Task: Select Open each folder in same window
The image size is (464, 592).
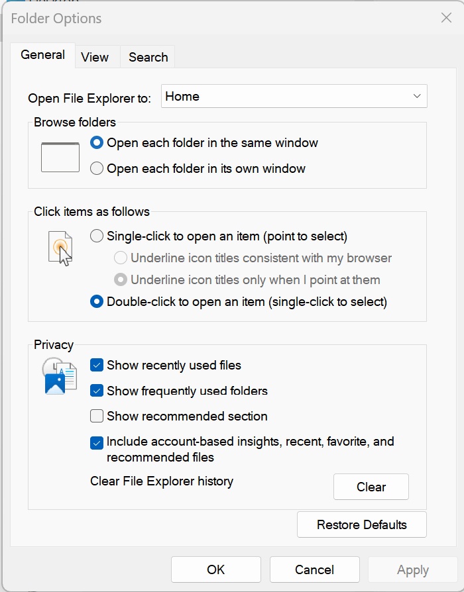Action: tap(97, 142)
